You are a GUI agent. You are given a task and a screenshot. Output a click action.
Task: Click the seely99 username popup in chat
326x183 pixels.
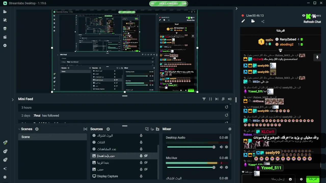coord(269,153)
